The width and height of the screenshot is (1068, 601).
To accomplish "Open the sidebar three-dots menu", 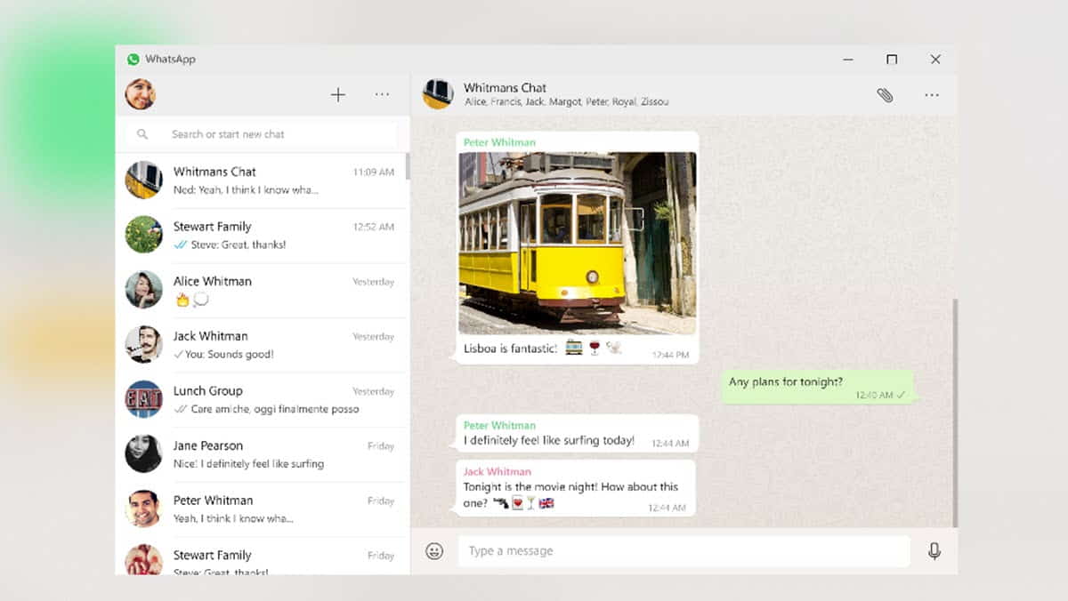I will tap(382, 95).
